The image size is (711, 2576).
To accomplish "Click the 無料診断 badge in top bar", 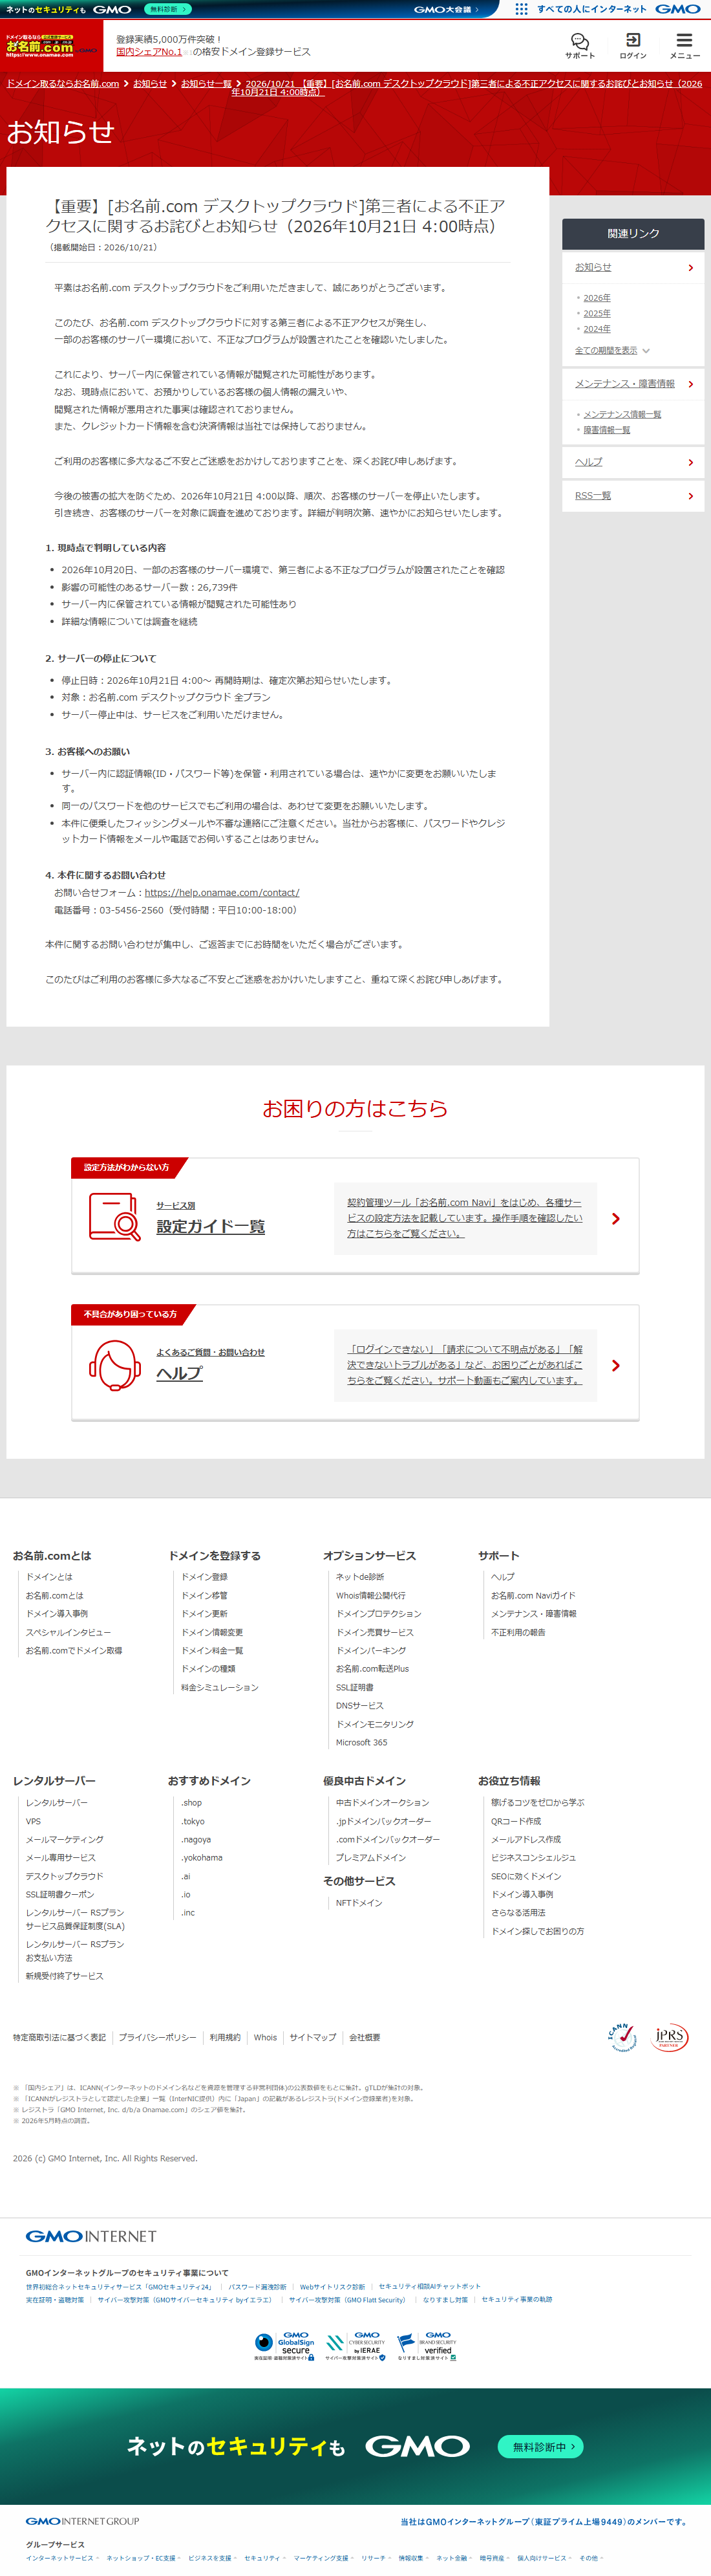I will [x=167, y=9].
